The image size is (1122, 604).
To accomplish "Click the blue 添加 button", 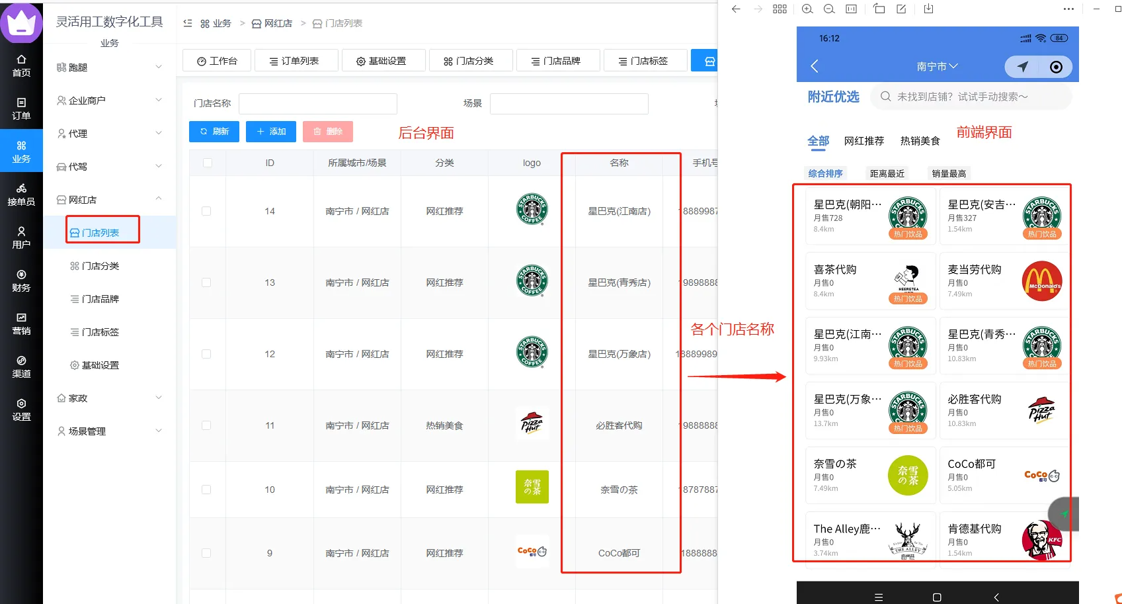I will pyautogui.click(x=270, y=132).
